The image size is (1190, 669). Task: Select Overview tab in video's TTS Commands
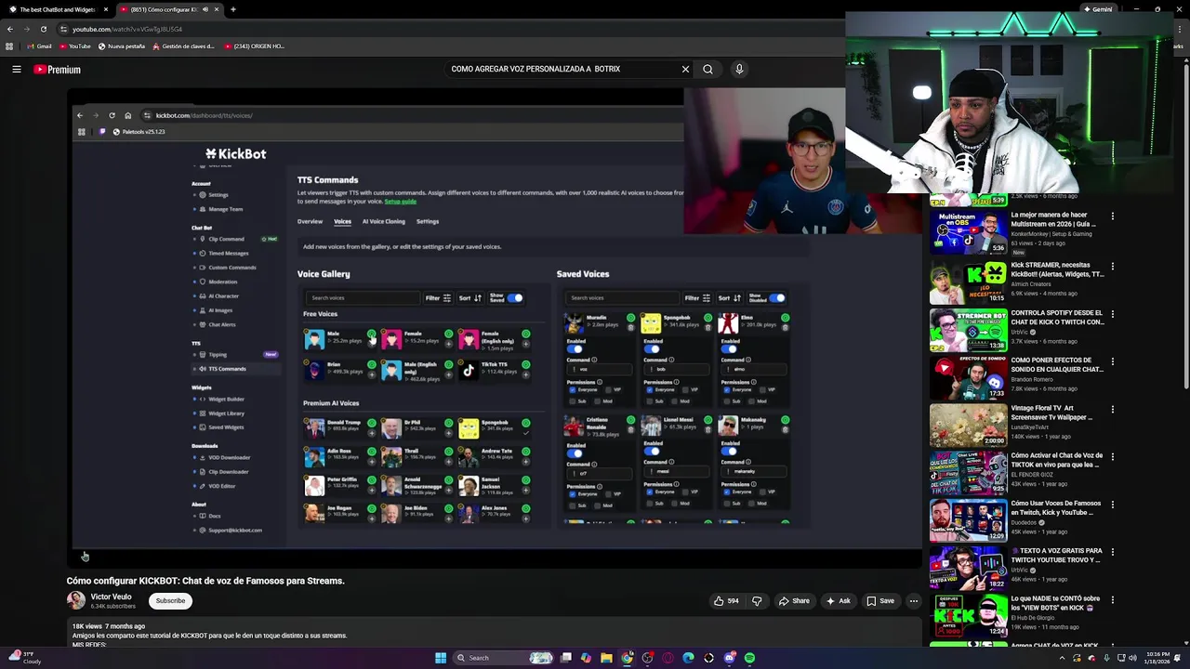[310, 221]
